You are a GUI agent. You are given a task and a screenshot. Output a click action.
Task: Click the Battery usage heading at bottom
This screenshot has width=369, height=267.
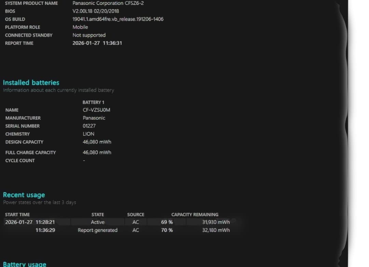point(25,264)
